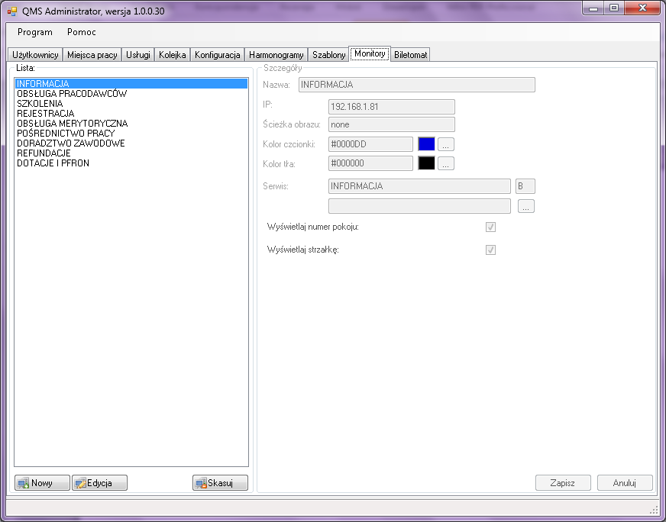This screenshot has height=522, width=666.
Task: Click the blue font color swatch
Action: [x=426, y=144]
